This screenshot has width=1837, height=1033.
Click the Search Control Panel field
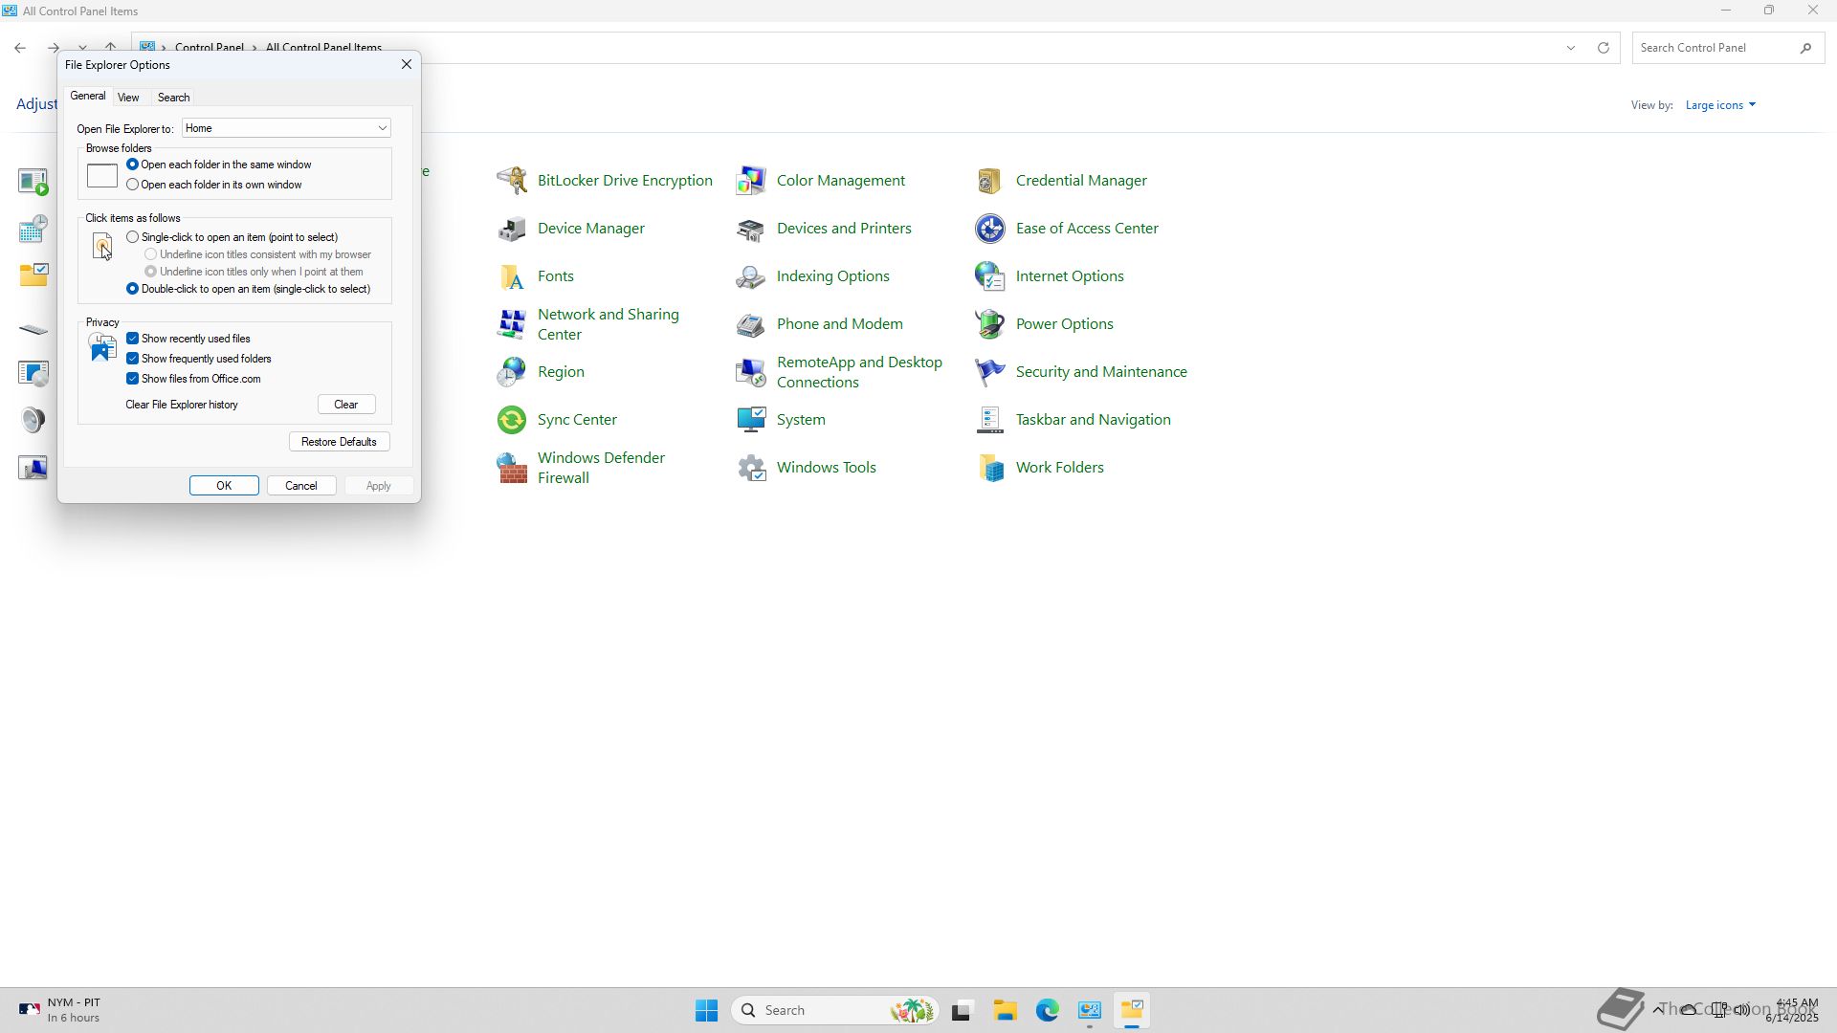1713,48
